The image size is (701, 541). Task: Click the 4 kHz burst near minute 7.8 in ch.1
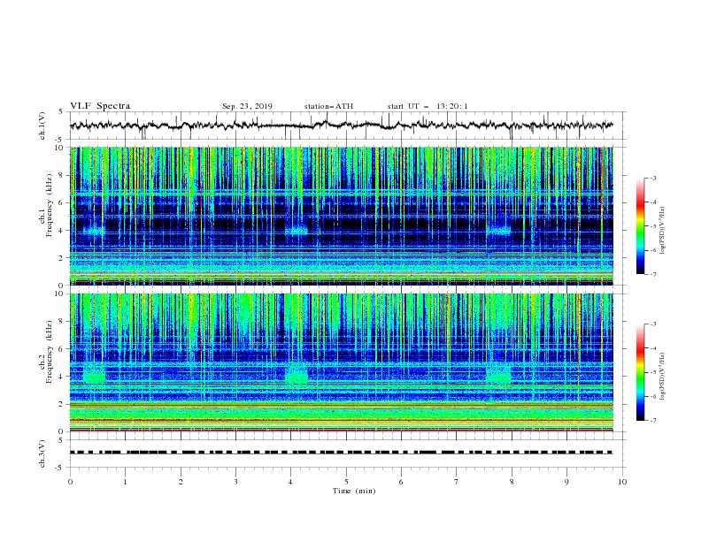tap(498, 231)
